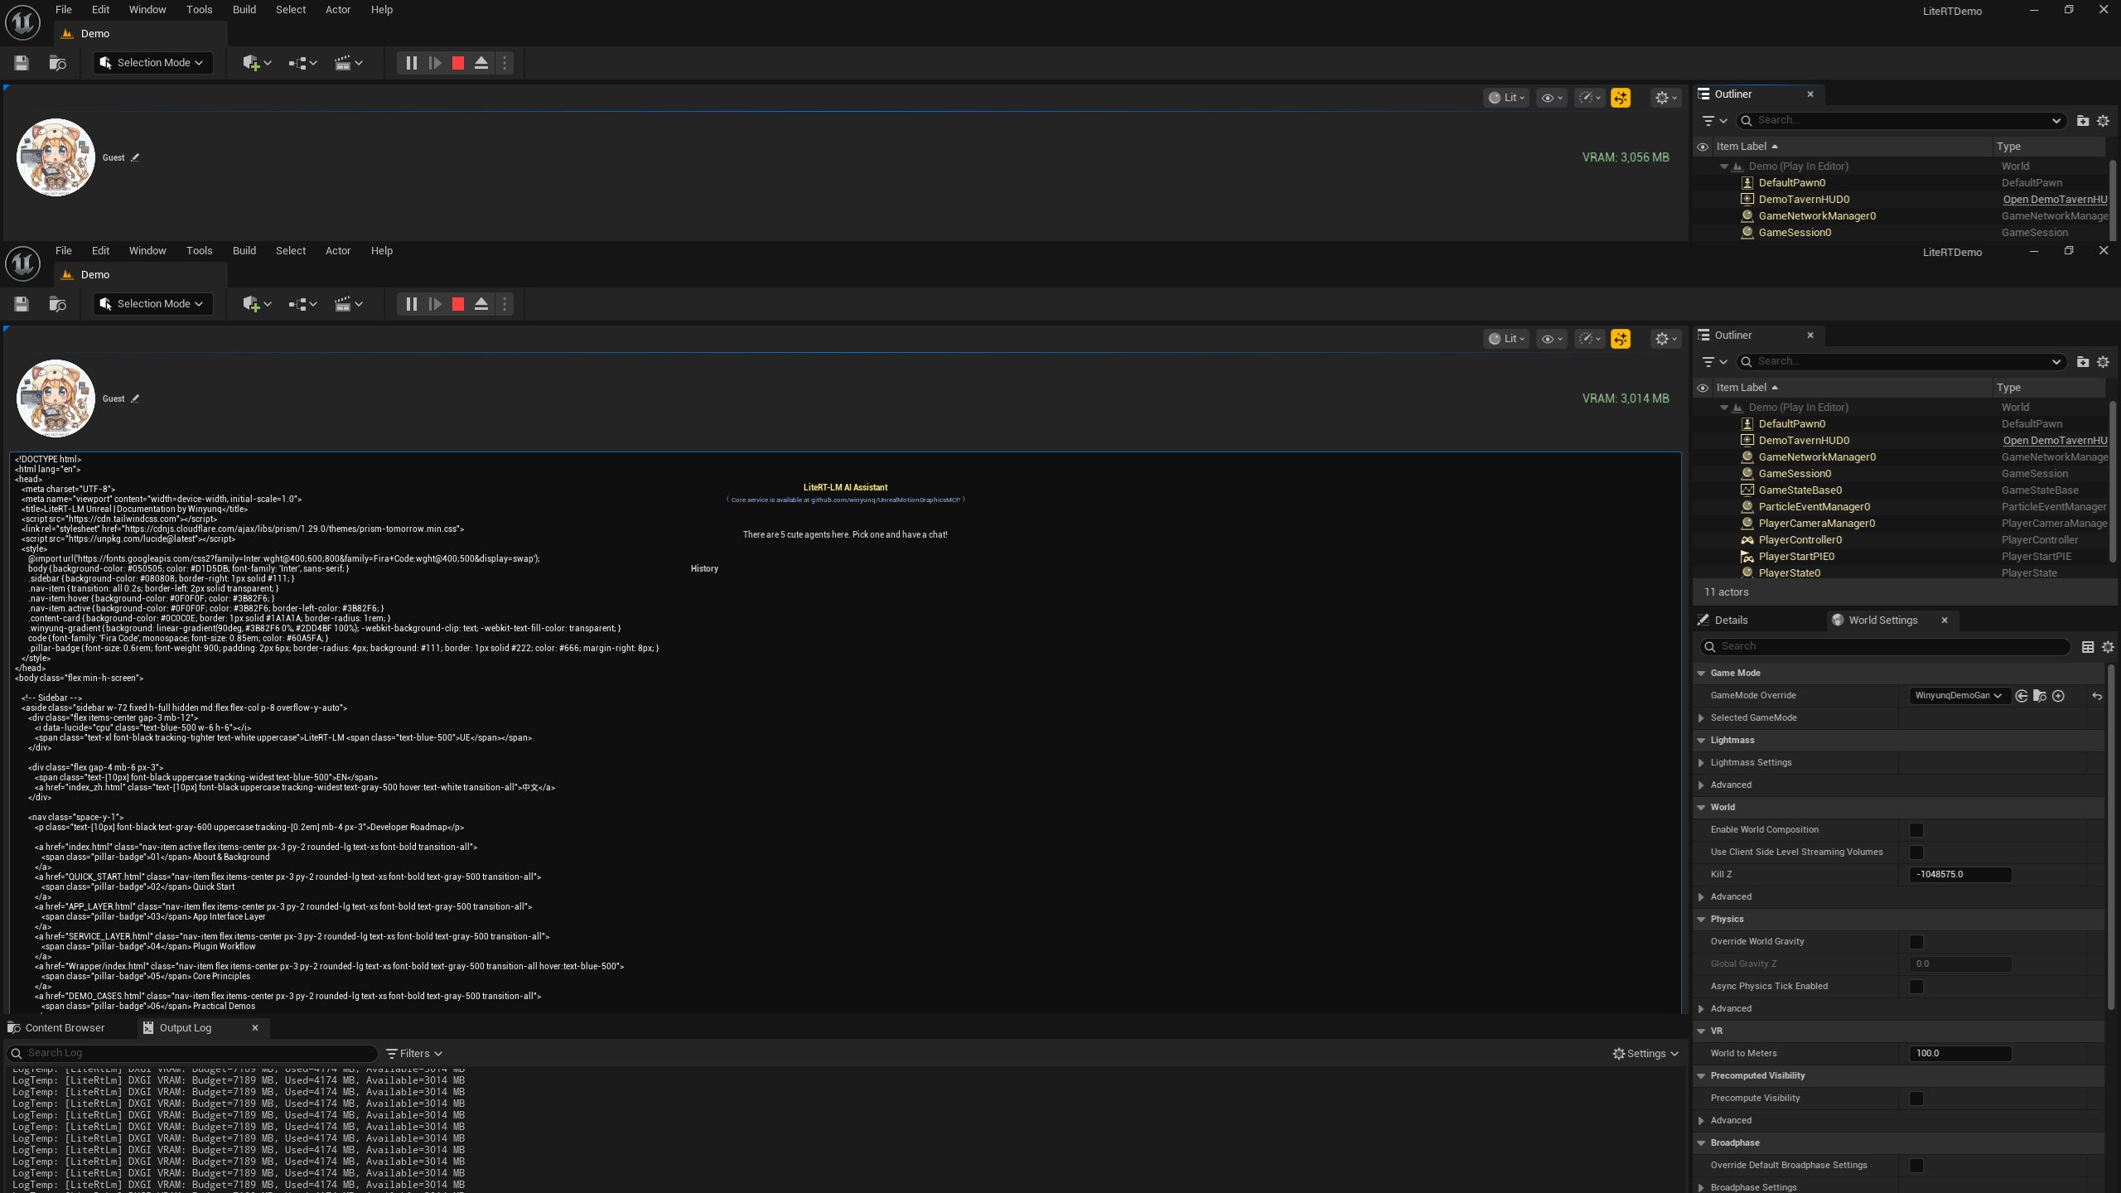Click the Eject icon in the lower window toolbar

click(x=481, y=304)
